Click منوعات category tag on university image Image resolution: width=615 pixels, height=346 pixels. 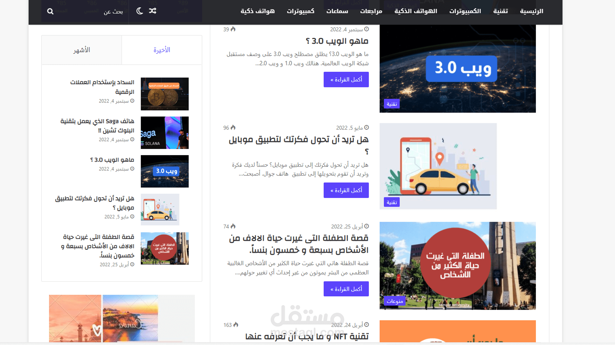click(x=395, y=301)
